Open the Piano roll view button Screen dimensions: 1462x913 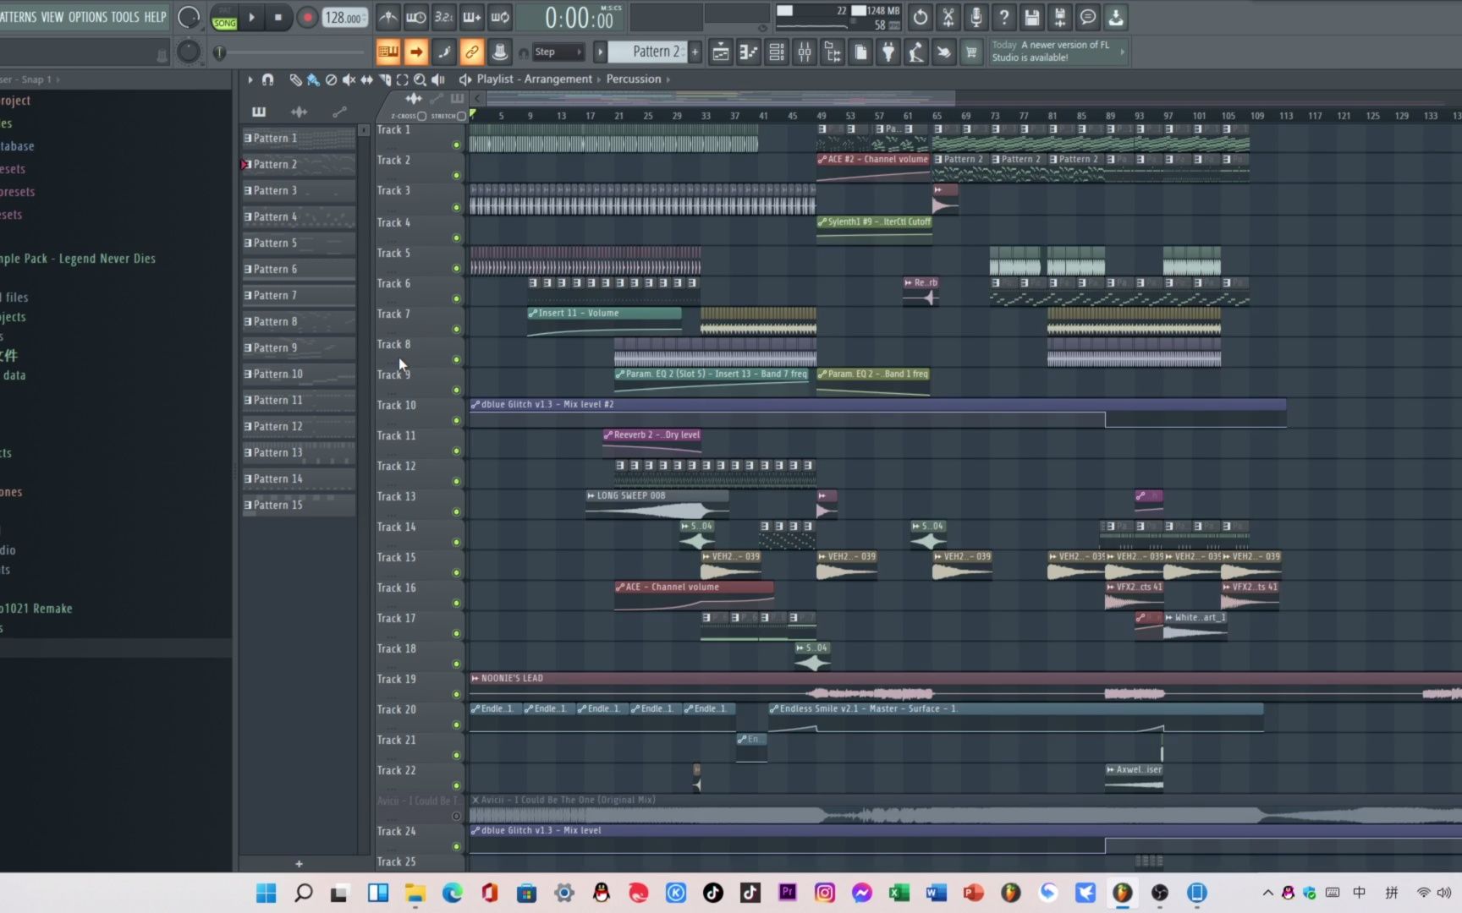(749, 52)
